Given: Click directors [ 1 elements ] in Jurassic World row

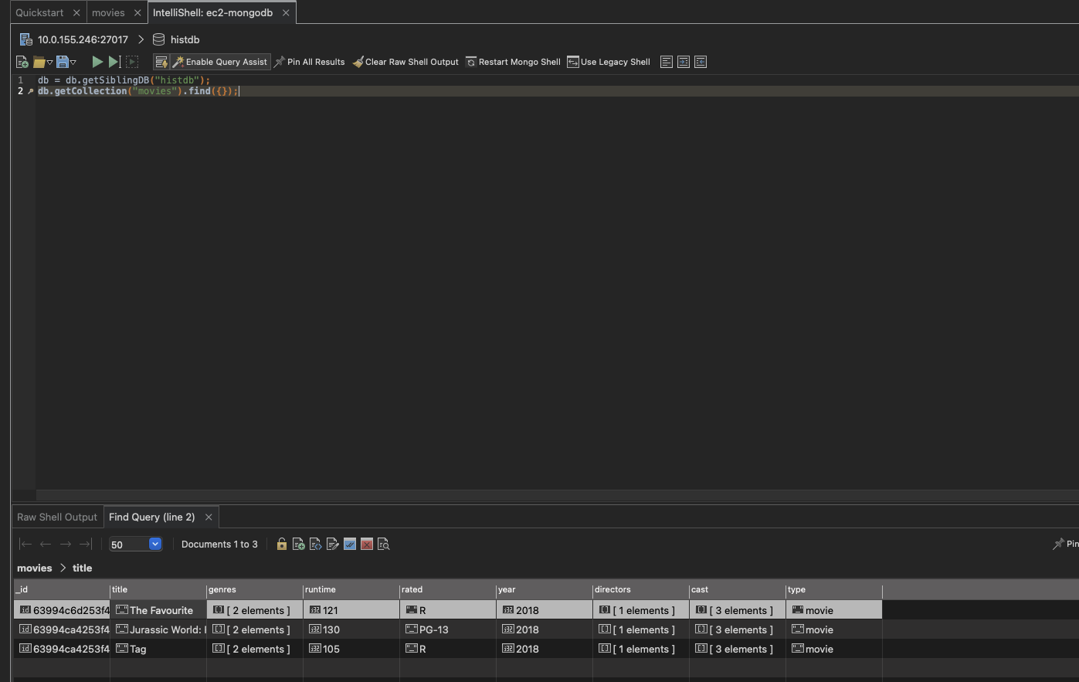Looking at the screenshot, I should [641, 629].
